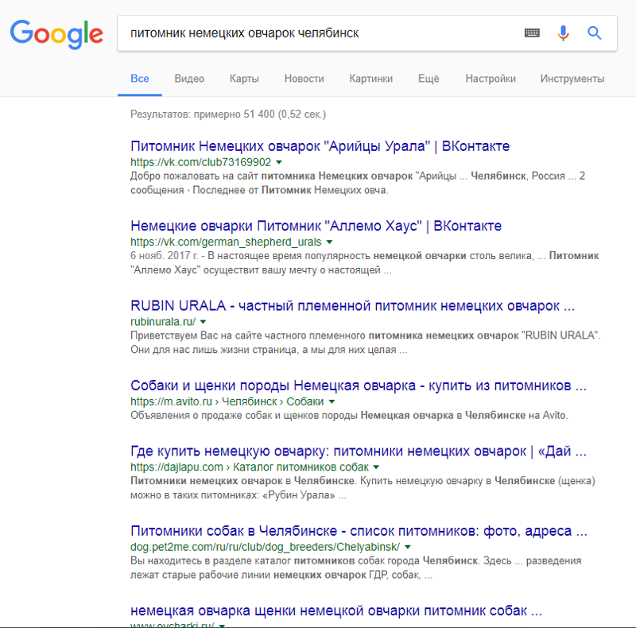Click the dog.pet2me.com dog_breeders URL
The image size is (636, 628).
click(x=266, y=547)
